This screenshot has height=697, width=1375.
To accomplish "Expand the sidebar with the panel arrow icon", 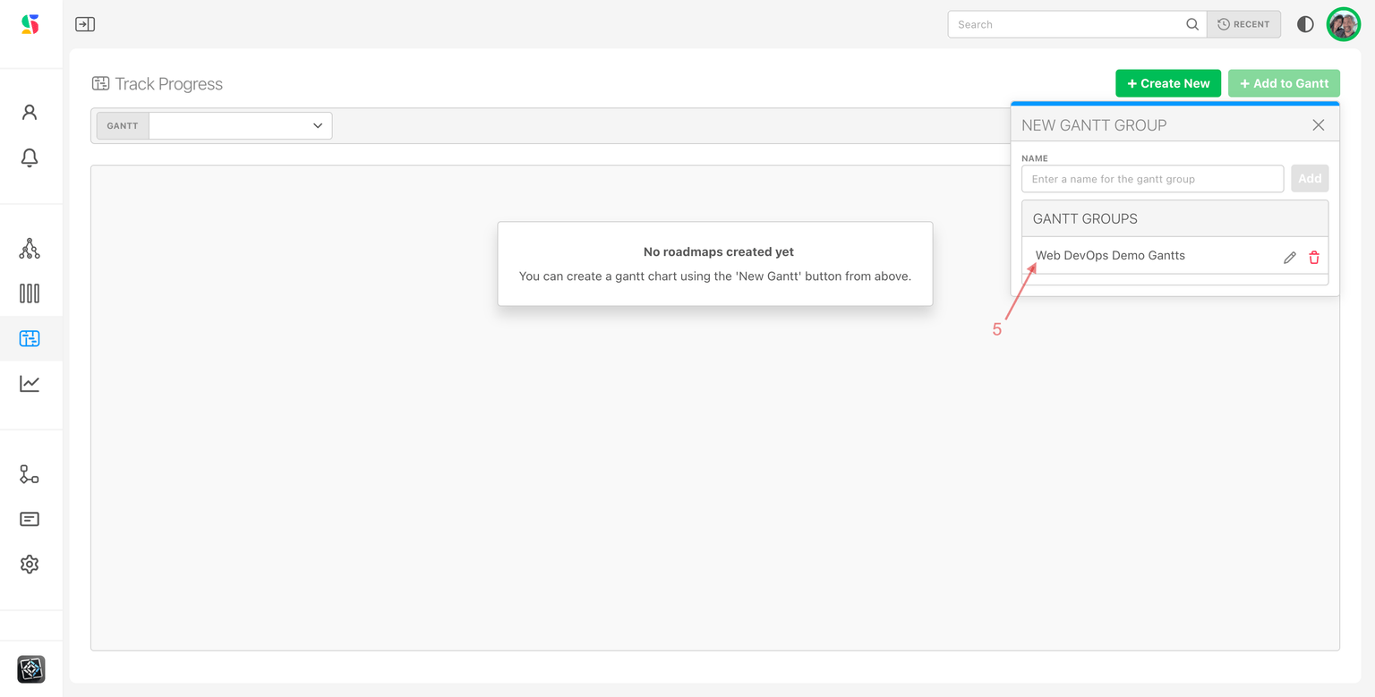I will click(x=85, y=24).
